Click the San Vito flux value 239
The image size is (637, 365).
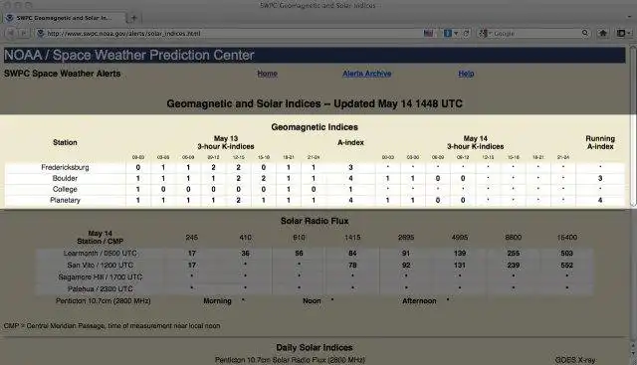click(514, 266)
